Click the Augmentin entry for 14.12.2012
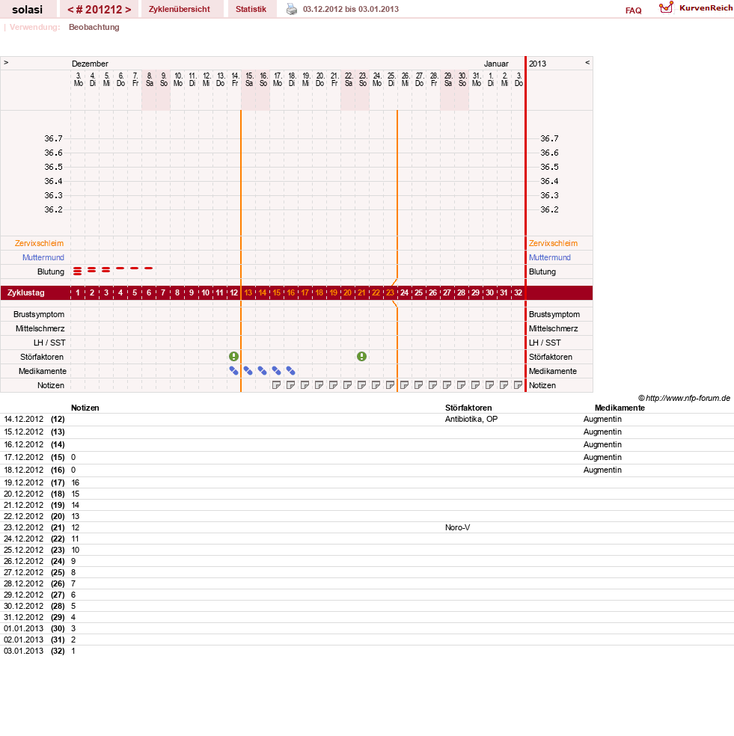 (602, 419)
